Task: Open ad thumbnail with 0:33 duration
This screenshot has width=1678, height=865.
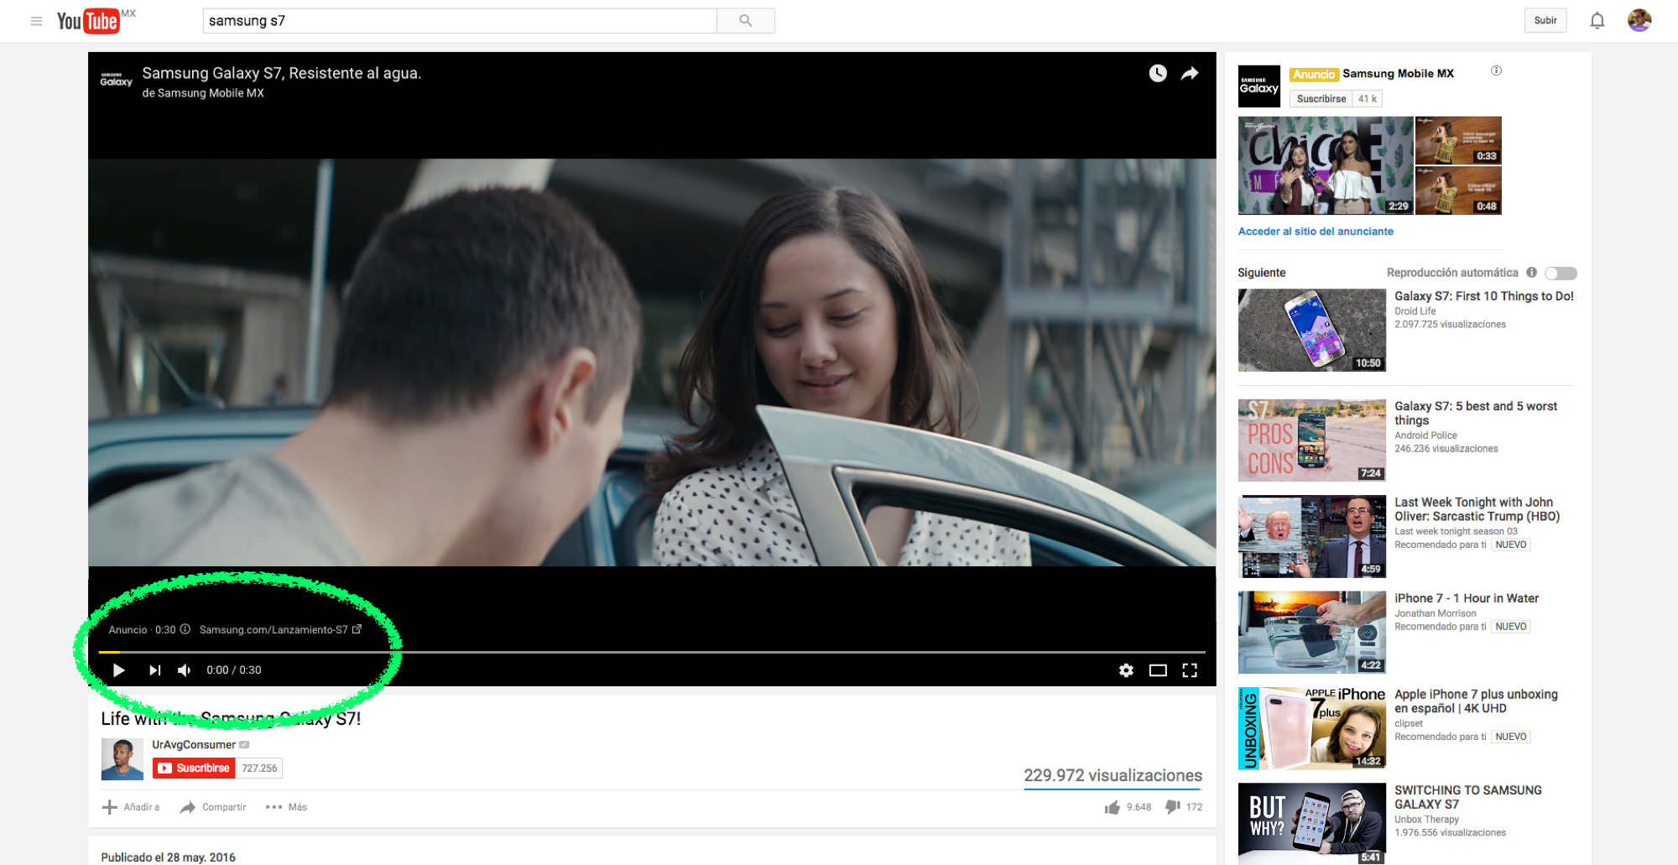Action: tap(1458, 140)
